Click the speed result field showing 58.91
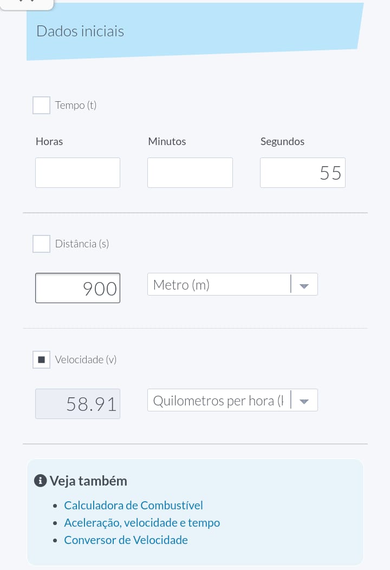The width and height of the screenshot is (390, 570). click(77, 404)
